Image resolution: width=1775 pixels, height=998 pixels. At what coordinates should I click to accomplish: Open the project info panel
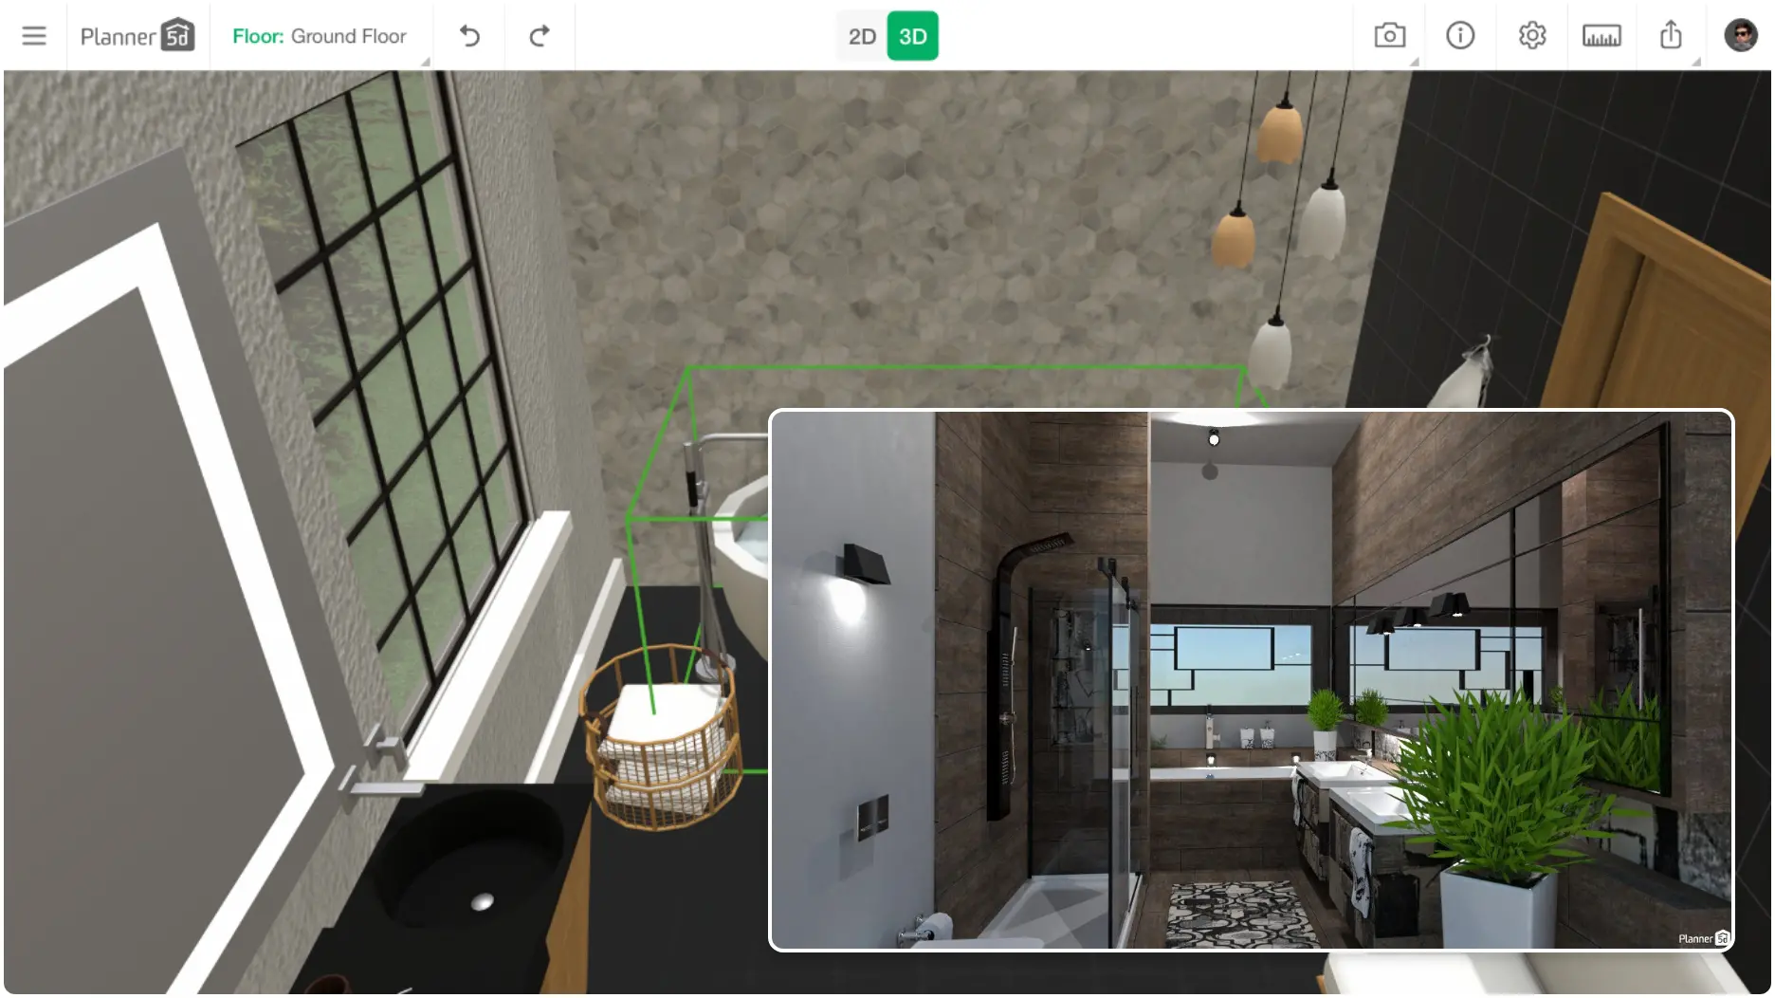(1460, 36)
